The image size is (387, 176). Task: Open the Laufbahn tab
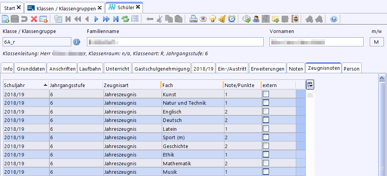pos(90,69)
